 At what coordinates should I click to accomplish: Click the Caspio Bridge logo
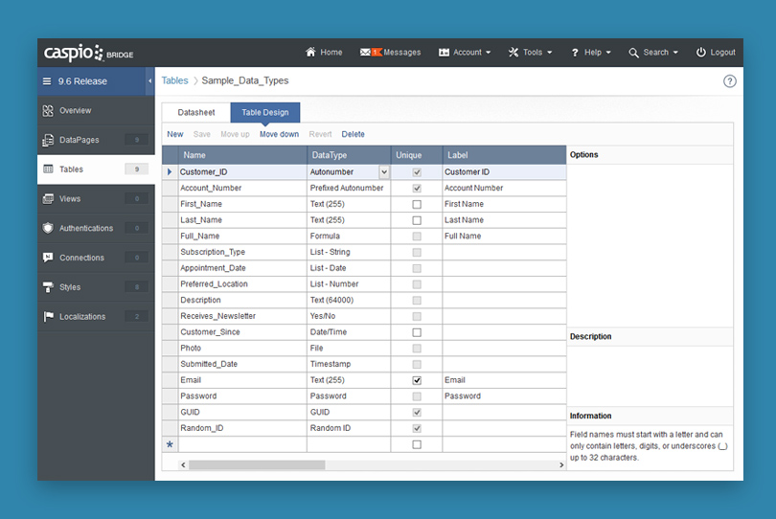pos(88,53)
